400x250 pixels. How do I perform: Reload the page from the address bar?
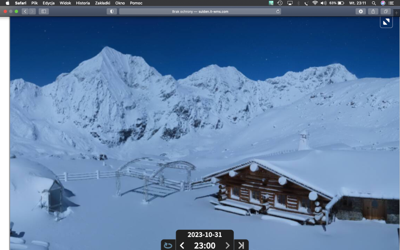[278, 11]
